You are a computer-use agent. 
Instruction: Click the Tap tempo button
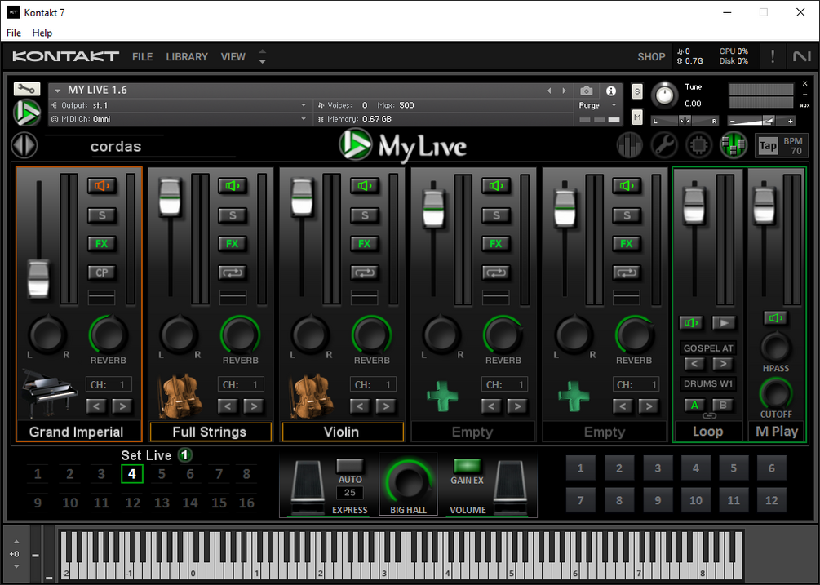(x=768, y=146)
